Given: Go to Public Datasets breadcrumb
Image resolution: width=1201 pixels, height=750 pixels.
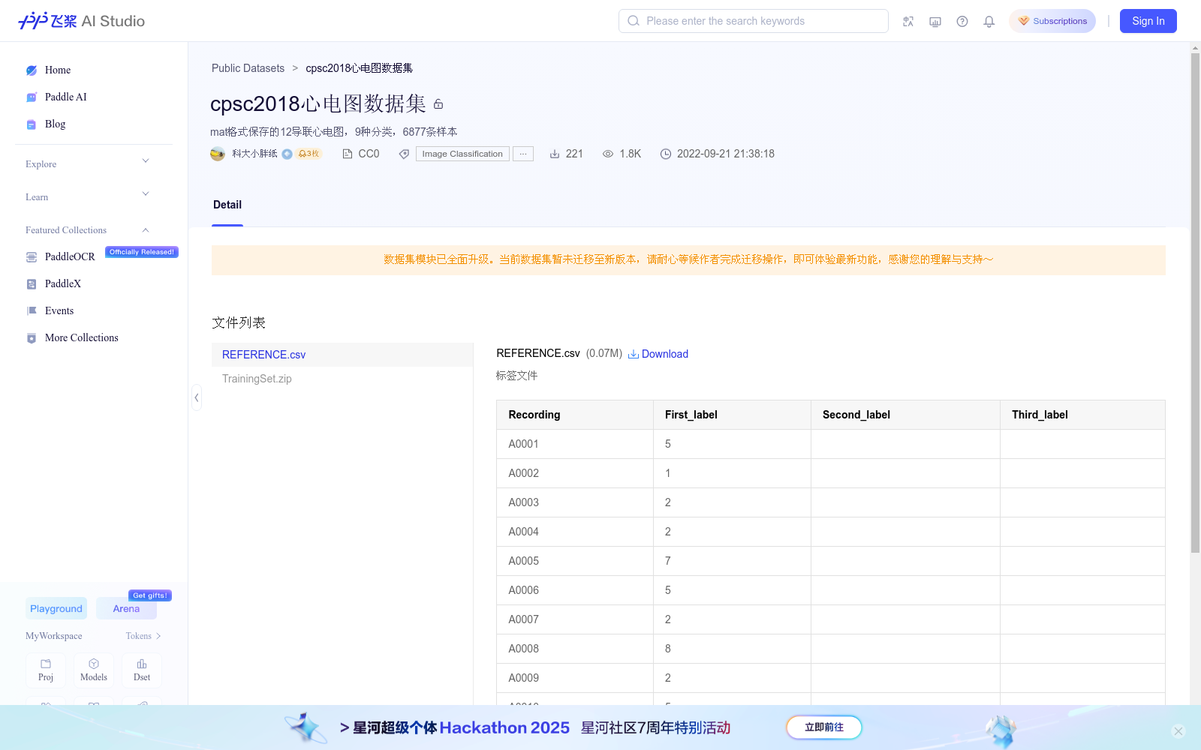Looking at the screenshot, I should [248, 68].
